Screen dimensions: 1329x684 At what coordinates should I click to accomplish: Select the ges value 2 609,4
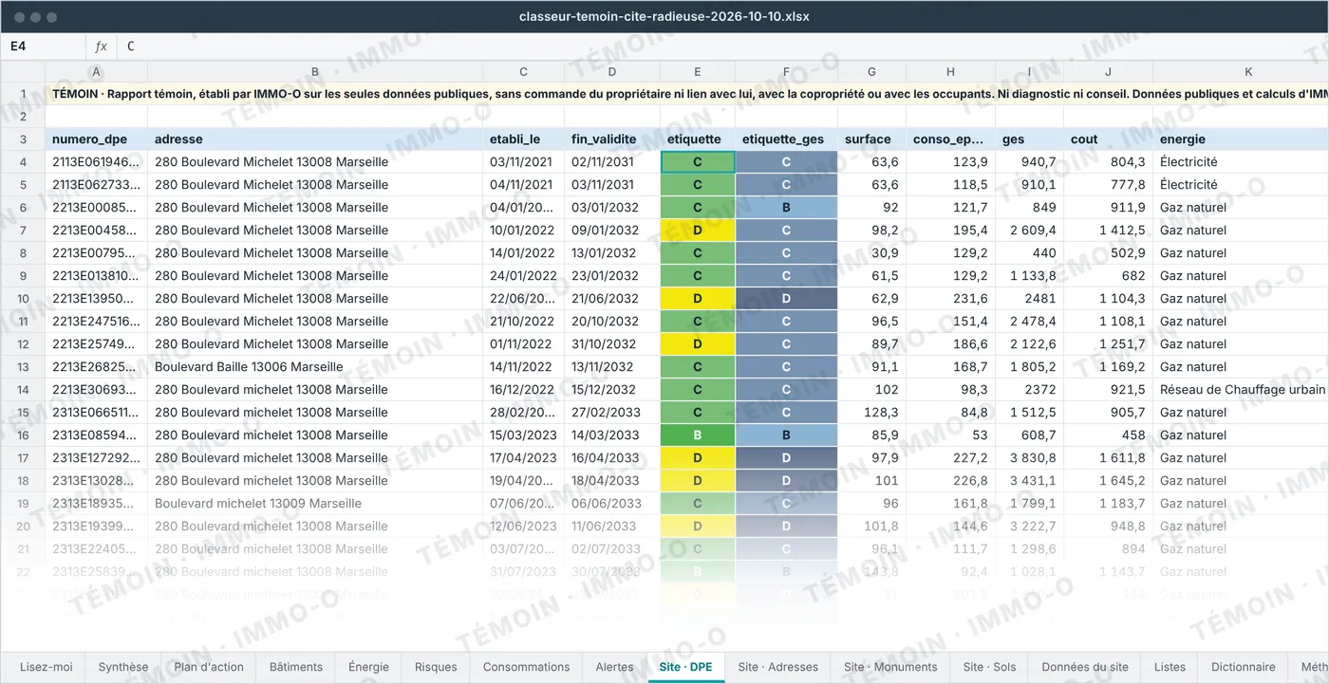(x=1029, y=231)
